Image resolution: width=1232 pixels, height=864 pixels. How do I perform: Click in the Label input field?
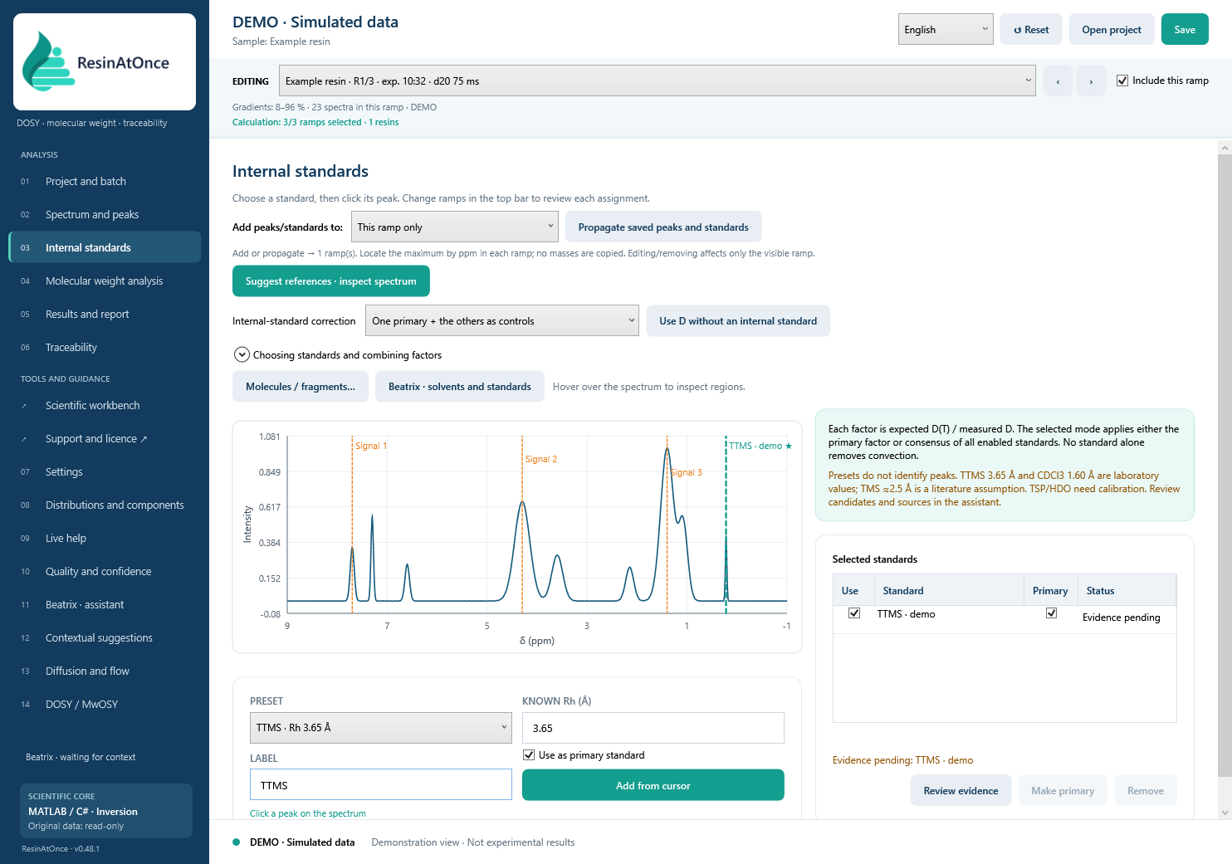click(381, 785)
